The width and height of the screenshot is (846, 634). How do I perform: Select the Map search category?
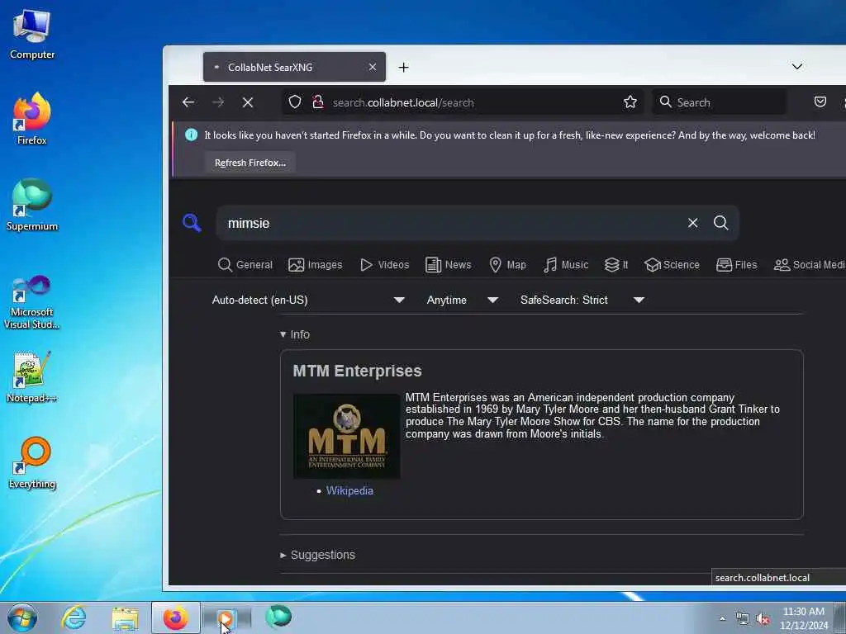tap(507, 265)
